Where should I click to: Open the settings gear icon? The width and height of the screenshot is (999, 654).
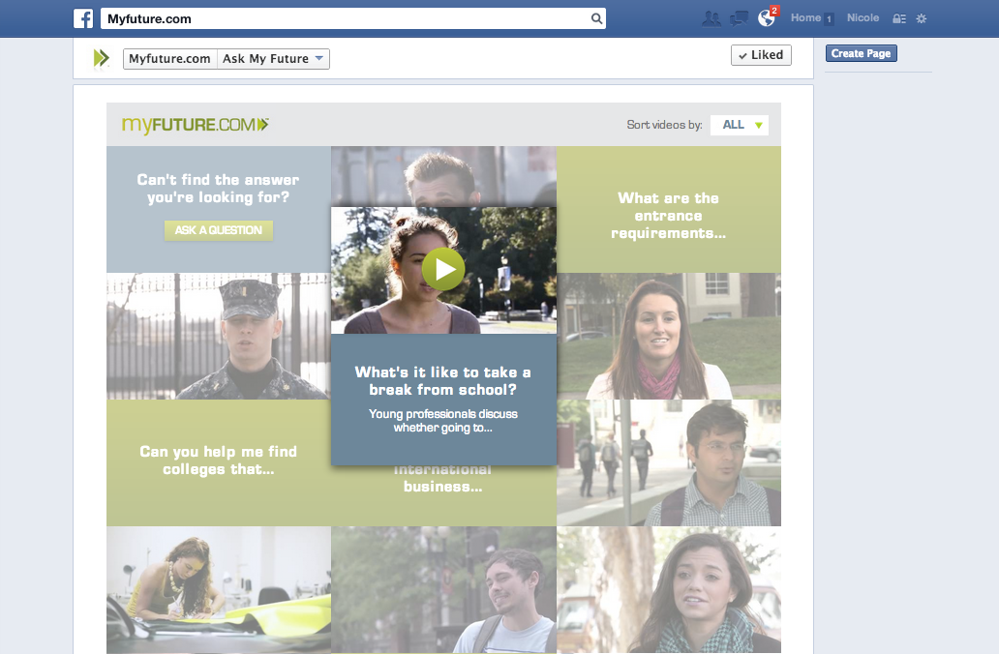click(x=922, y=18)
